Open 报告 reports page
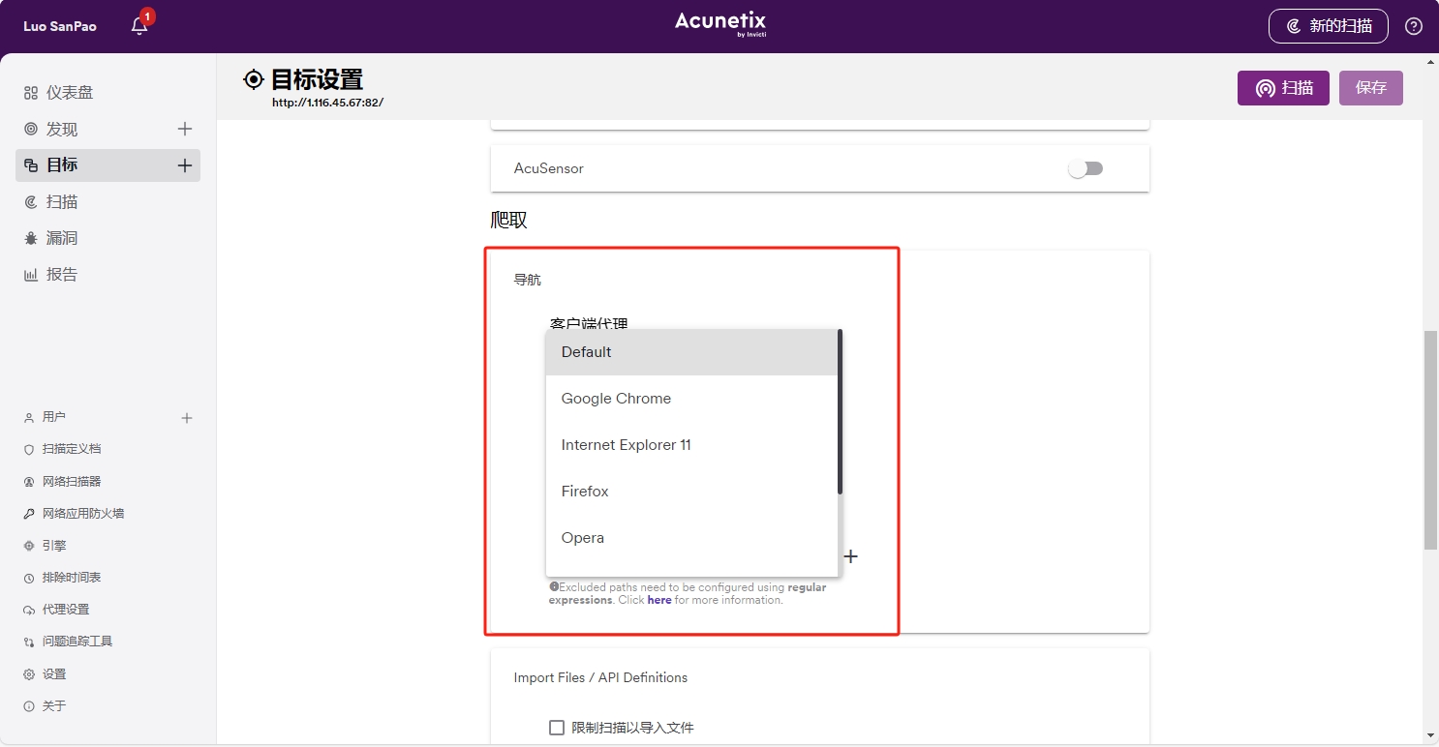 click(62, 275)
